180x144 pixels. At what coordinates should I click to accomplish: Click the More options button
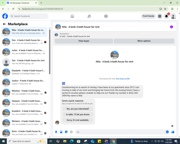[x=144, y=41]
